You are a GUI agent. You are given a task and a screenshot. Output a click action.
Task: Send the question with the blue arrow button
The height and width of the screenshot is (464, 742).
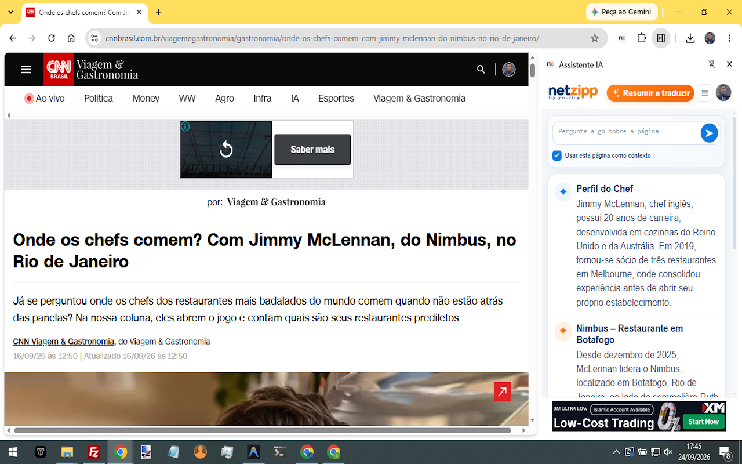pos(709,133)
